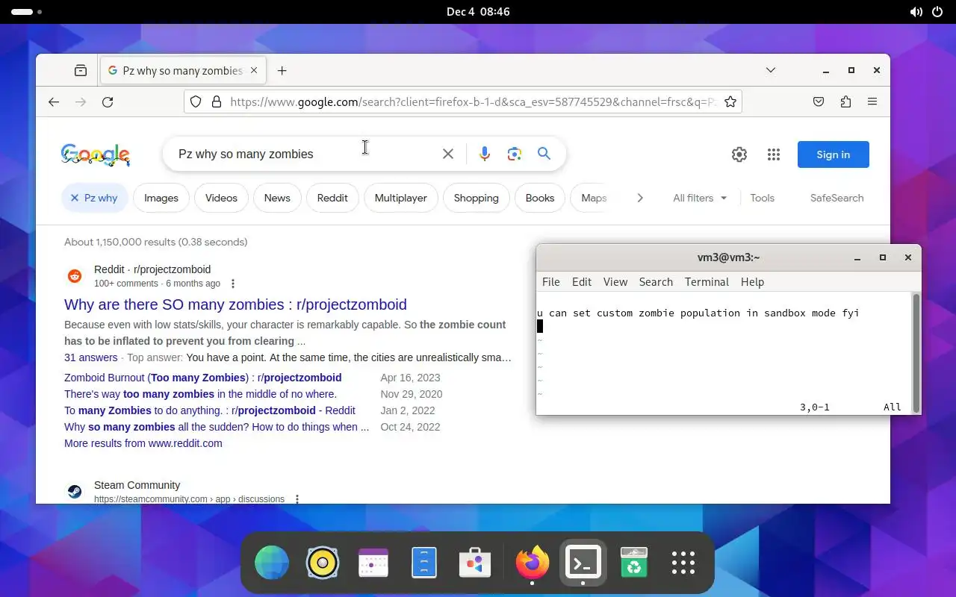Select the Images filter chip
This screenshot has height=597, width=956.
click(x=161, y=198)
